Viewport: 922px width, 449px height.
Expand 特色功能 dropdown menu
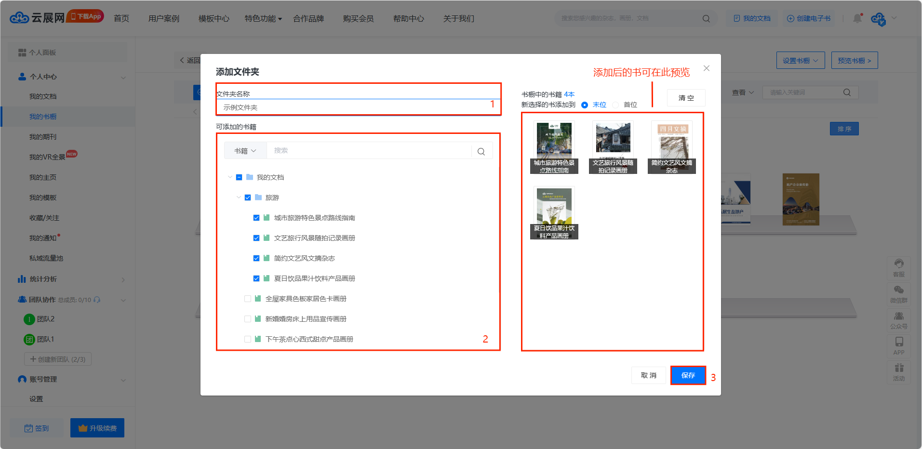coord(263,18)
